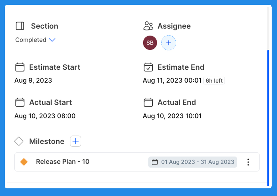Click the orange Release Plan diamond icon

tap(24, 162)
